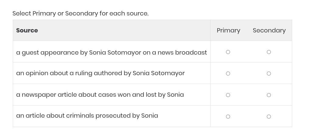Pick Secondary for the criminals prosecuted article
This screenshot has height=131, width=333.
pos(269,117)
